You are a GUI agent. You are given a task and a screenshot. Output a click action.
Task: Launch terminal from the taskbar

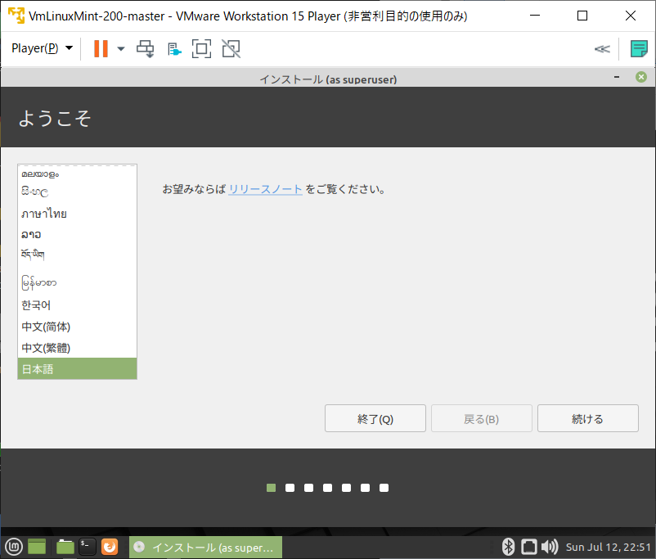(x=87, y=547)
